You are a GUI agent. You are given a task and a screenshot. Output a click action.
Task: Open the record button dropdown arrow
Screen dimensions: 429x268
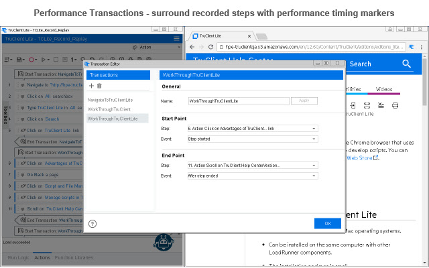(x=36, y=60)
